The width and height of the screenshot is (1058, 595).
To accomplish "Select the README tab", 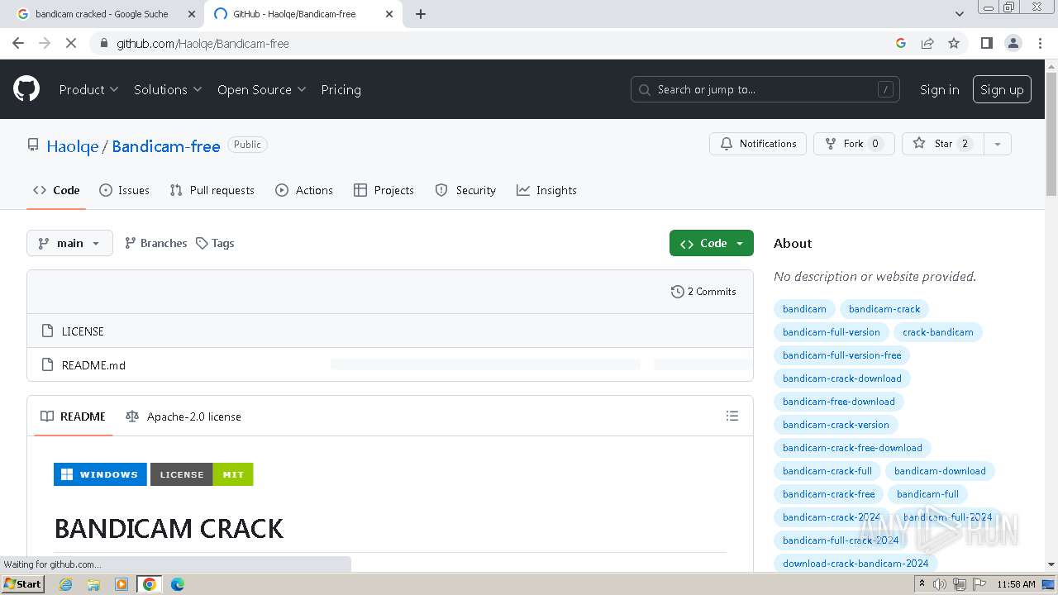I will click(x=74, y=416).
